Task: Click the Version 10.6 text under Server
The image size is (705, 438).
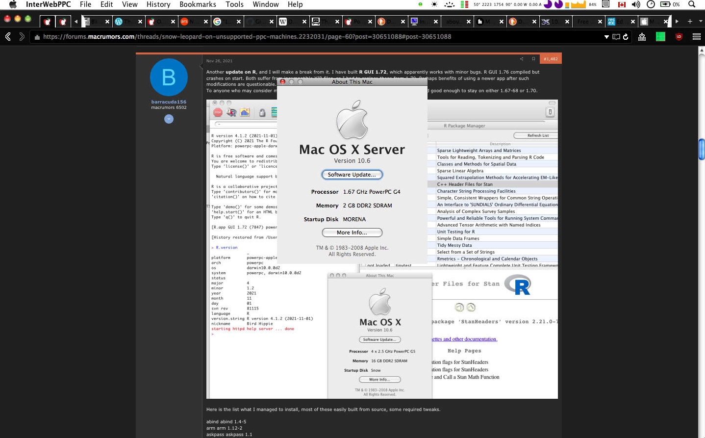Action: [x=352, y=161]
